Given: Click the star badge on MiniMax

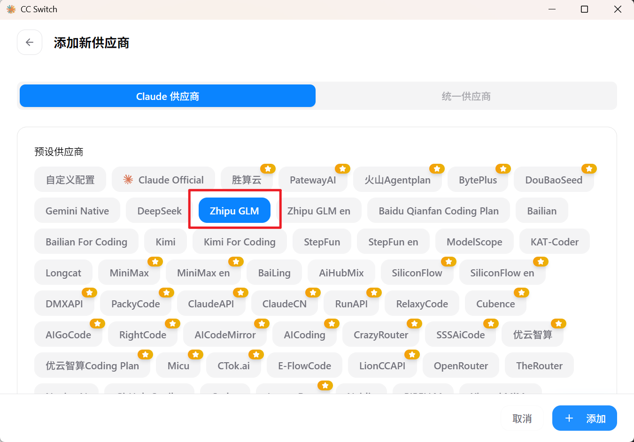Looking at the screenshot, I should point(155,262).
